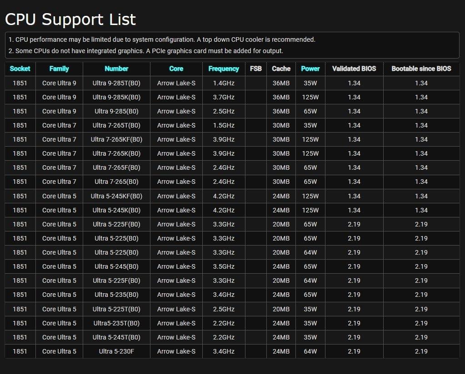Select the Cache column header
Viewport: 465px width, 374px height.
pos(281,69)
